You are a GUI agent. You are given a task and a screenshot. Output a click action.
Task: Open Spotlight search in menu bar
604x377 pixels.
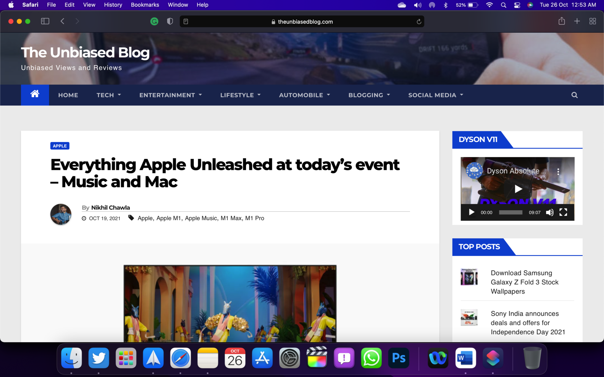[503, 5]
